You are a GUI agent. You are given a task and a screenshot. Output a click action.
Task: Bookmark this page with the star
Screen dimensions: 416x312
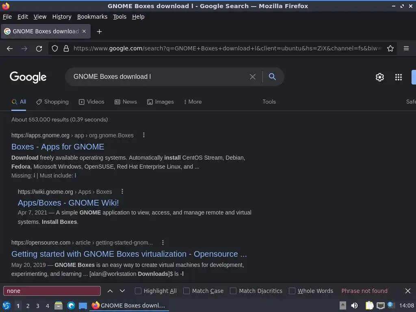pyautogui.click(x=390, y=49)
